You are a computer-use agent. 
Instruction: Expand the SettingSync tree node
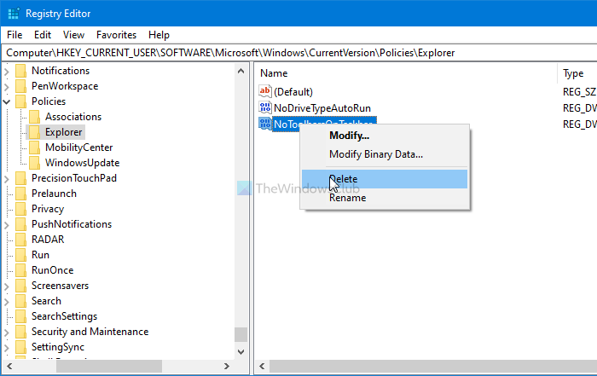7,348
